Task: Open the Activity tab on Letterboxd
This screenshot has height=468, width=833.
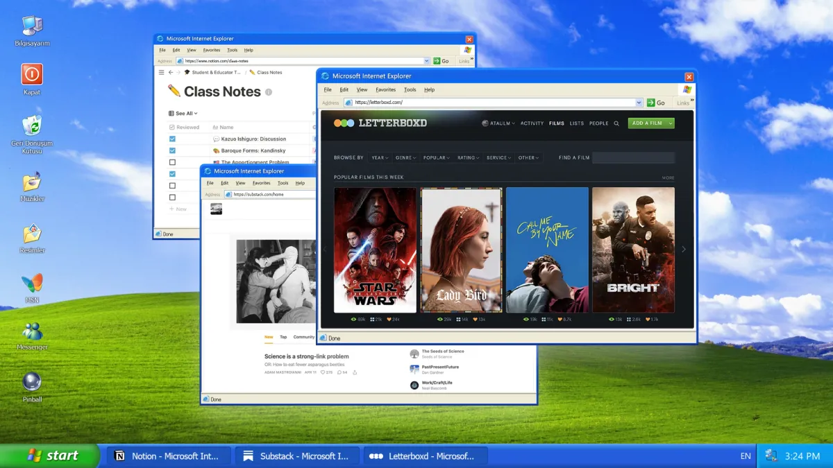Action: (x=532, y=123)
